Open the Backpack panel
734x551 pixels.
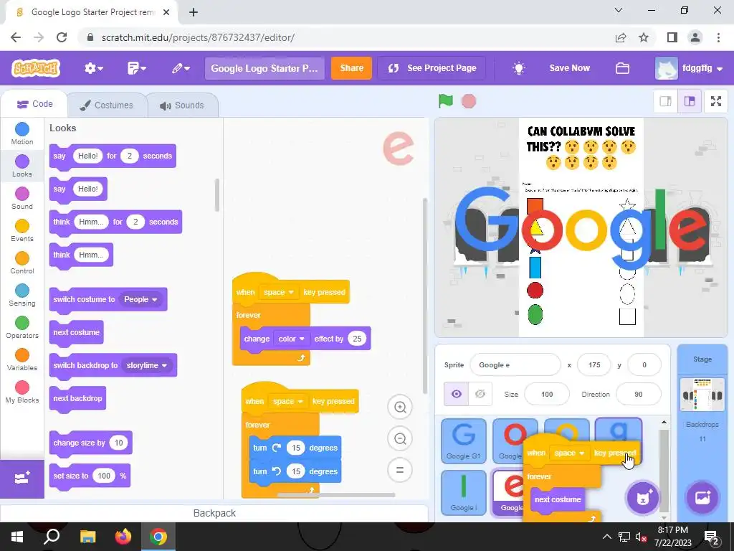pos(214,514)
